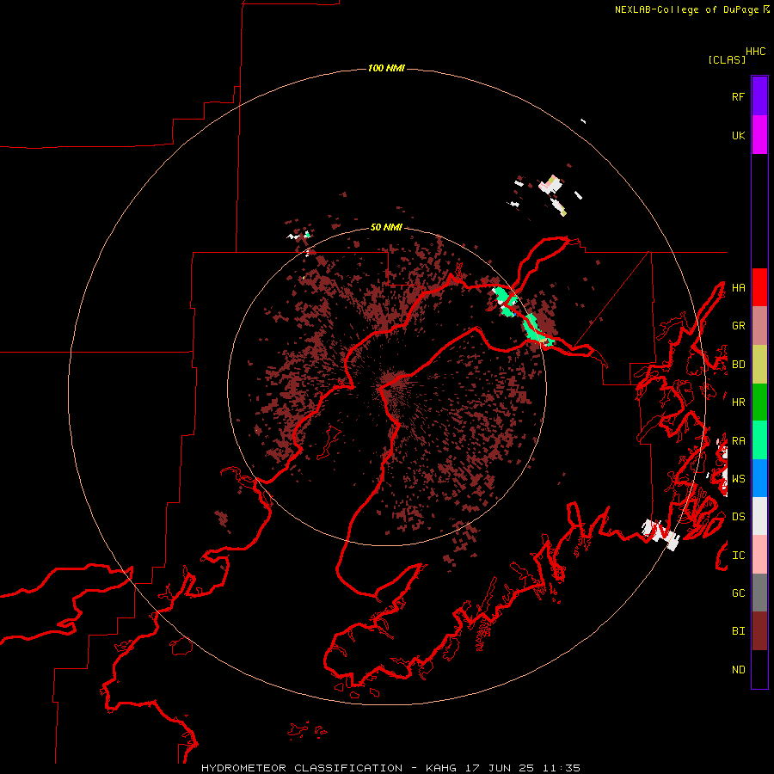774x774 pixels.
Task: Click the HR legend label
Action: pyautogui.click(x=738, y=402)
